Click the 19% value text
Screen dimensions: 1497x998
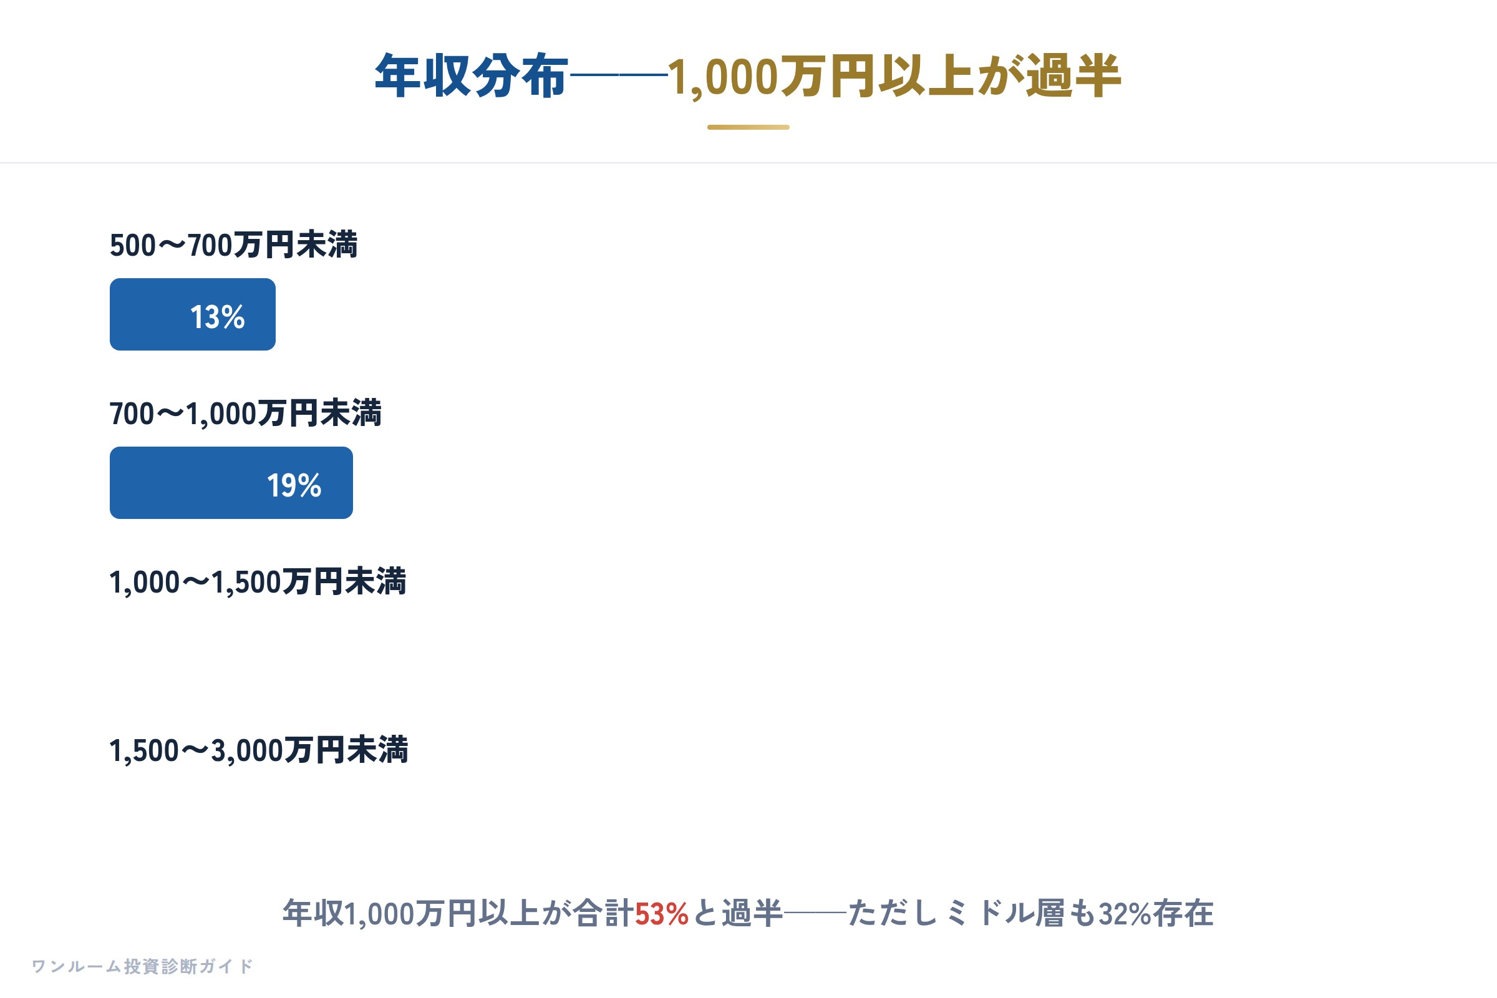click(x=294, y=485)
